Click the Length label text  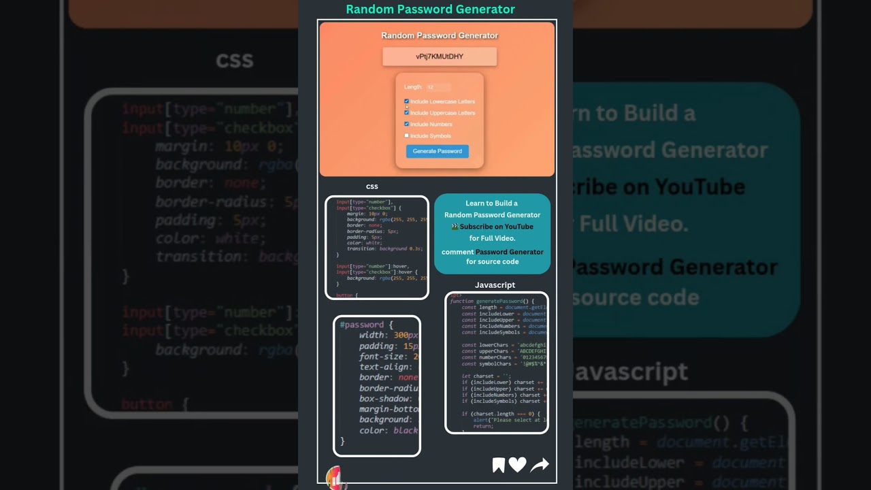[413, 87]
